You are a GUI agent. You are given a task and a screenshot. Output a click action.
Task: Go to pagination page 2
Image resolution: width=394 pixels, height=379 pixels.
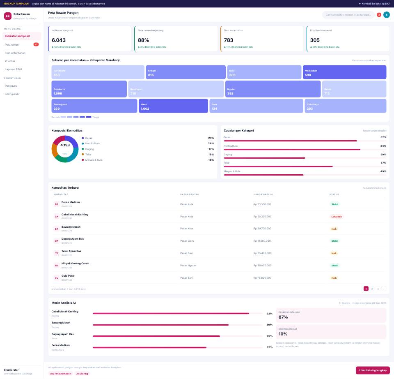372,289
